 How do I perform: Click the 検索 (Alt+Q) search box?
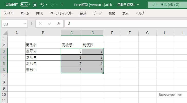click(167, 5)
